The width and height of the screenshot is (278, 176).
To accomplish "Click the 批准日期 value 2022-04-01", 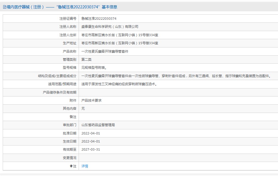I will click(x=91, y=133).
